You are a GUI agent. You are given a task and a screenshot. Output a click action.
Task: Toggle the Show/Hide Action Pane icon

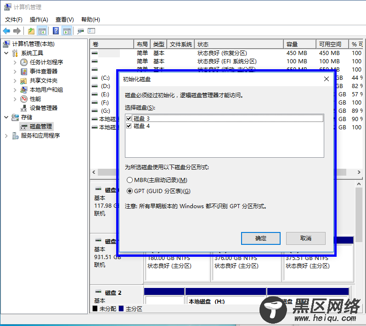67,31
